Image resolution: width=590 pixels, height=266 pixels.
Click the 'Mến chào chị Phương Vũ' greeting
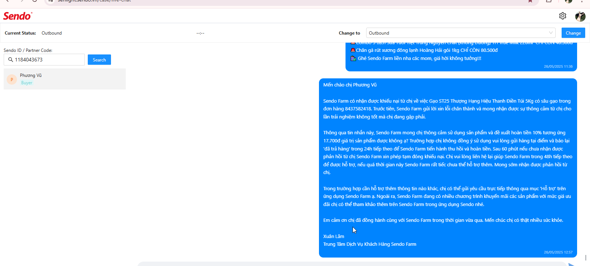click(x=350, y=85)
